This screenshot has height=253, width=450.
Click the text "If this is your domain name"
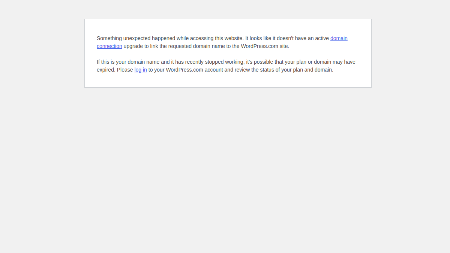(x=128, y=62)
